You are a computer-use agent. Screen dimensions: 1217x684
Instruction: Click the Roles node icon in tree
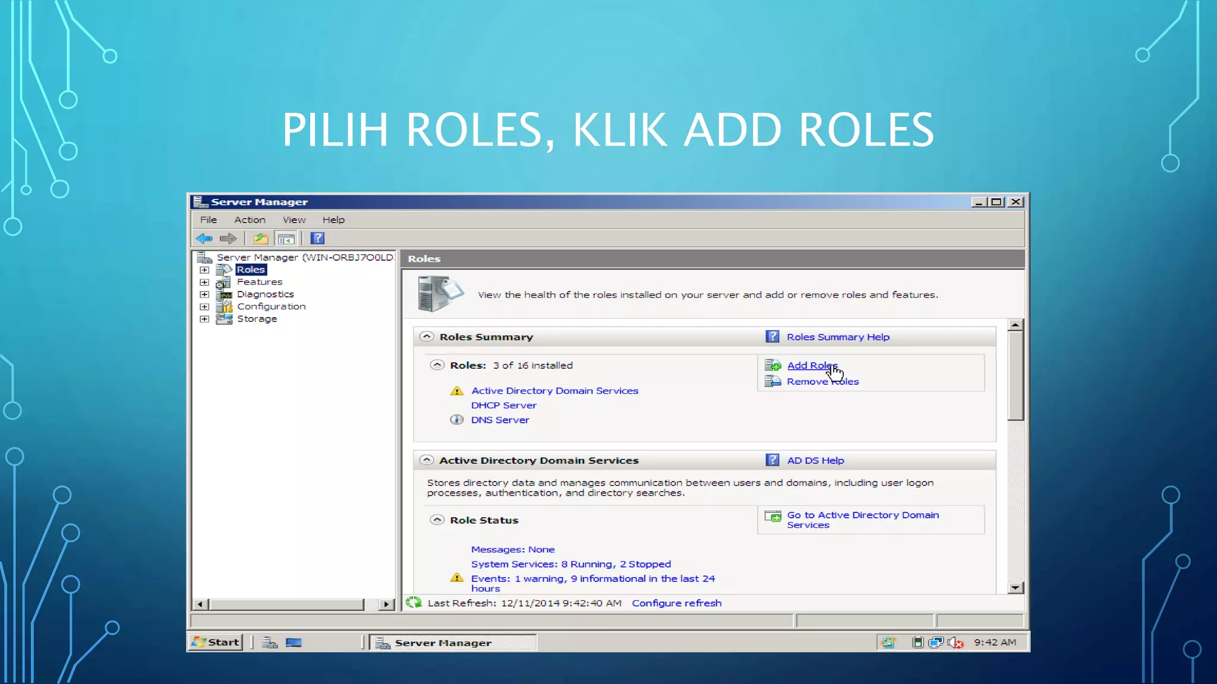[224, 270]
